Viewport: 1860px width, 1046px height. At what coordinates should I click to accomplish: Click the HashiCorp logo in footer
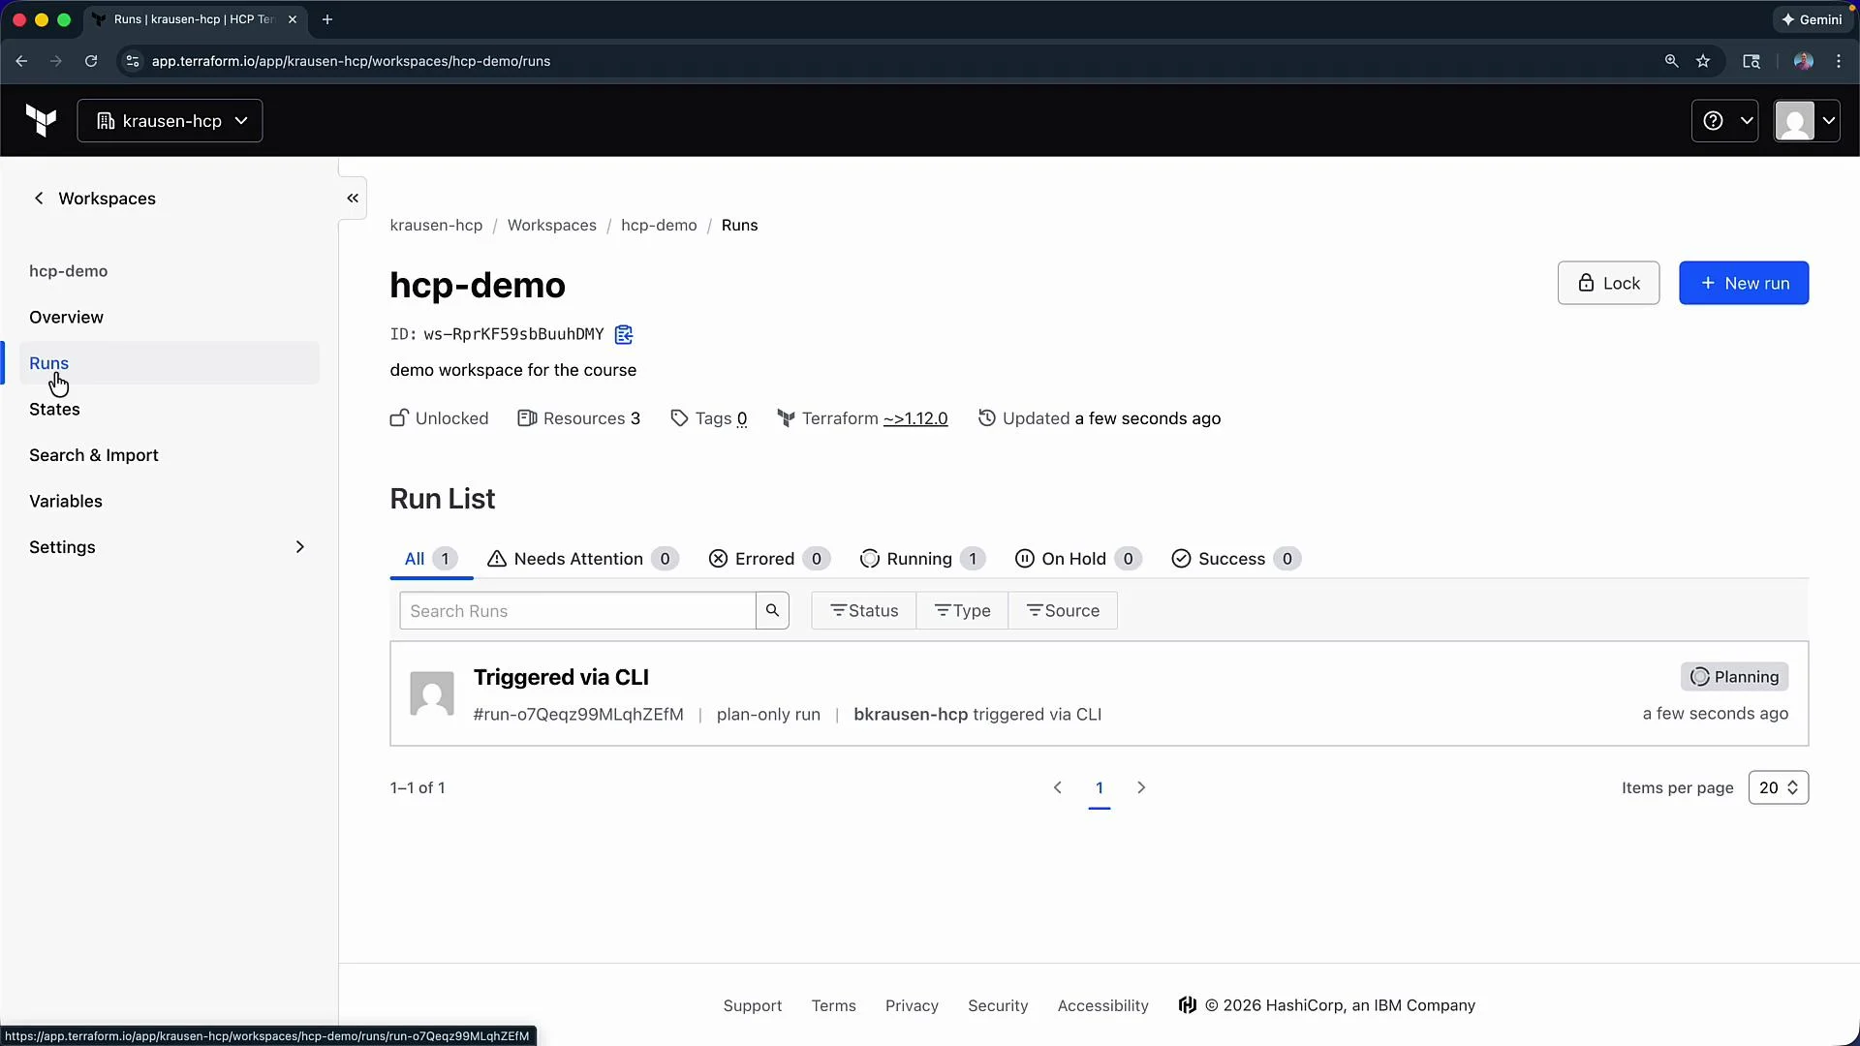[1188, 1004]
